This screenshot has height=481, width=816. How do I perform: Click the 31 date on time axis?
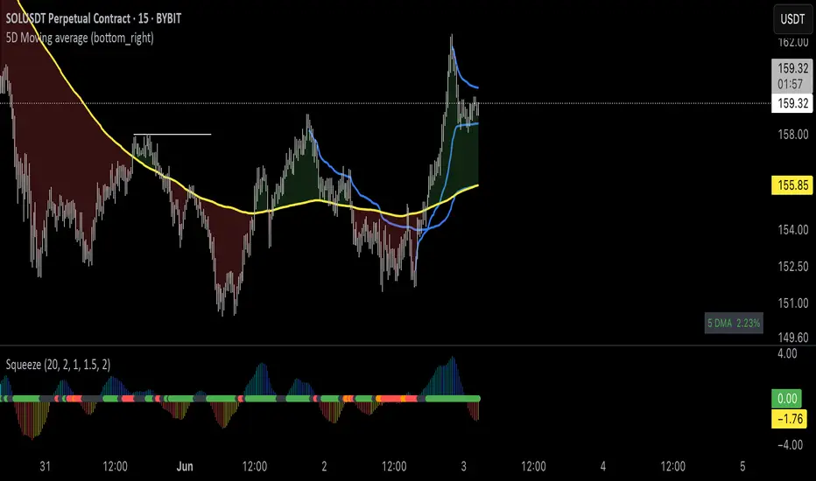point(46,466)
